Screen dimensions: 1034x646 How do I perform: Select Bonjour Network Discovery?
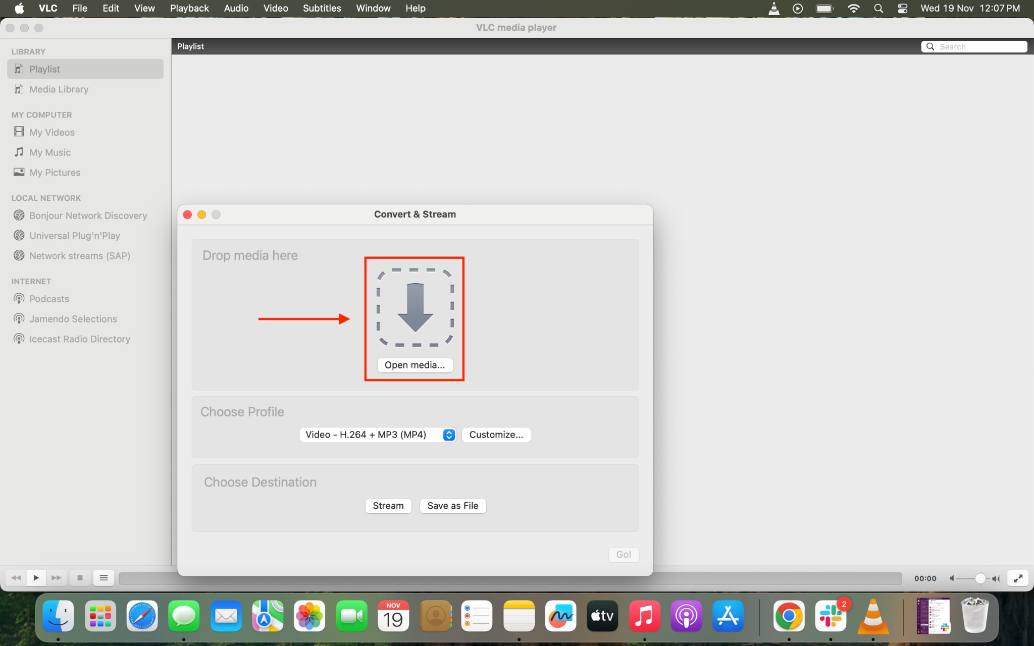88,216
